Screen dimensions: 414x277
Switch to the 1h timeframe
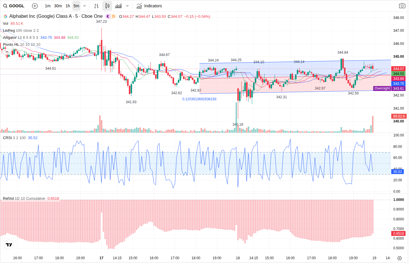68,6
